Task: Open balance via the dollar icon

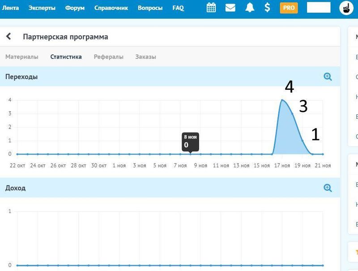Action: 267,8
